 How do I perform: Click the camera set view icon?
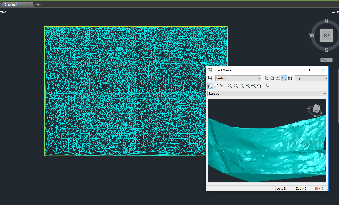coord(290,78)
